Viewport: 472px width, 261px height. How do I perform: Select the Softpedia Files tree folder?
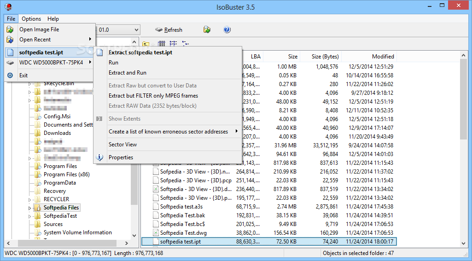click(x=61, y=208)
